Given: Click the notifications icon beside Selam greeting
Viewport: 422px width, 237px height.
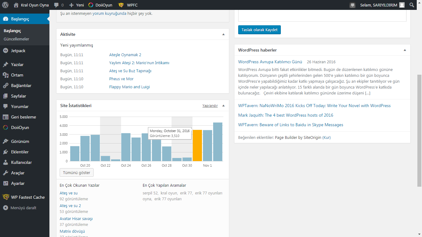Looking at the screenshot, I should [352, 5].
